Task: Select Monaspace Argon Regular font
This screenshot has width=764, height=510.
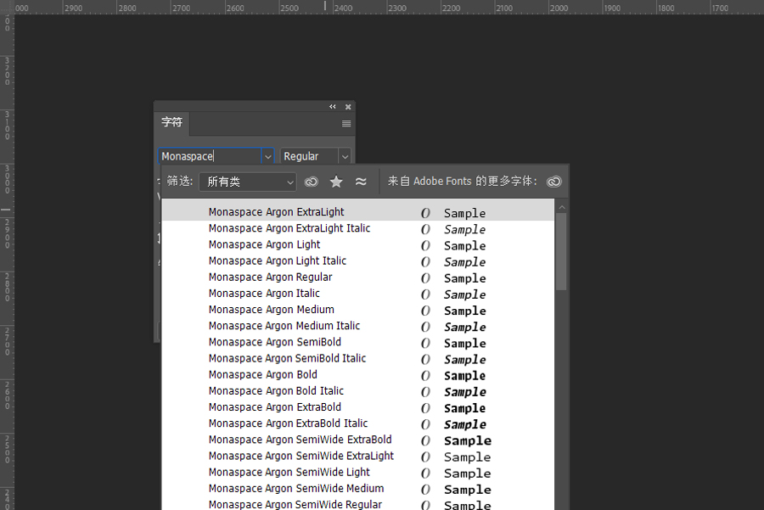Action: 358,277
